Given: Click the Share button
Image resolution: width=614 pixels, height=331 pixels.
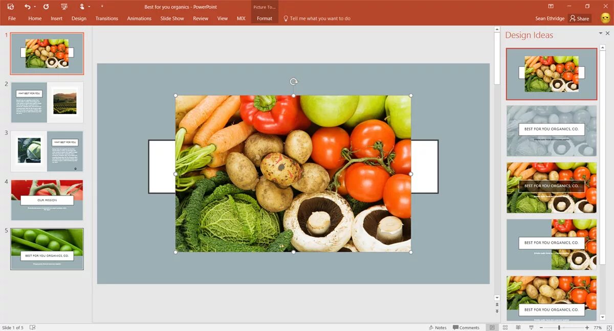Looking at the screenshot, I should click(580, 18).
